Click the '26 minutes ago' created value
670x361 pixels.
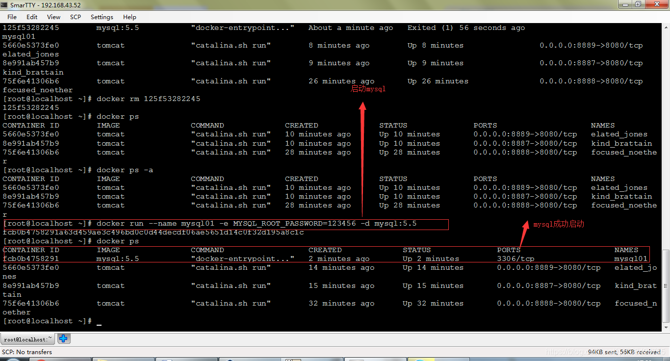341,81
